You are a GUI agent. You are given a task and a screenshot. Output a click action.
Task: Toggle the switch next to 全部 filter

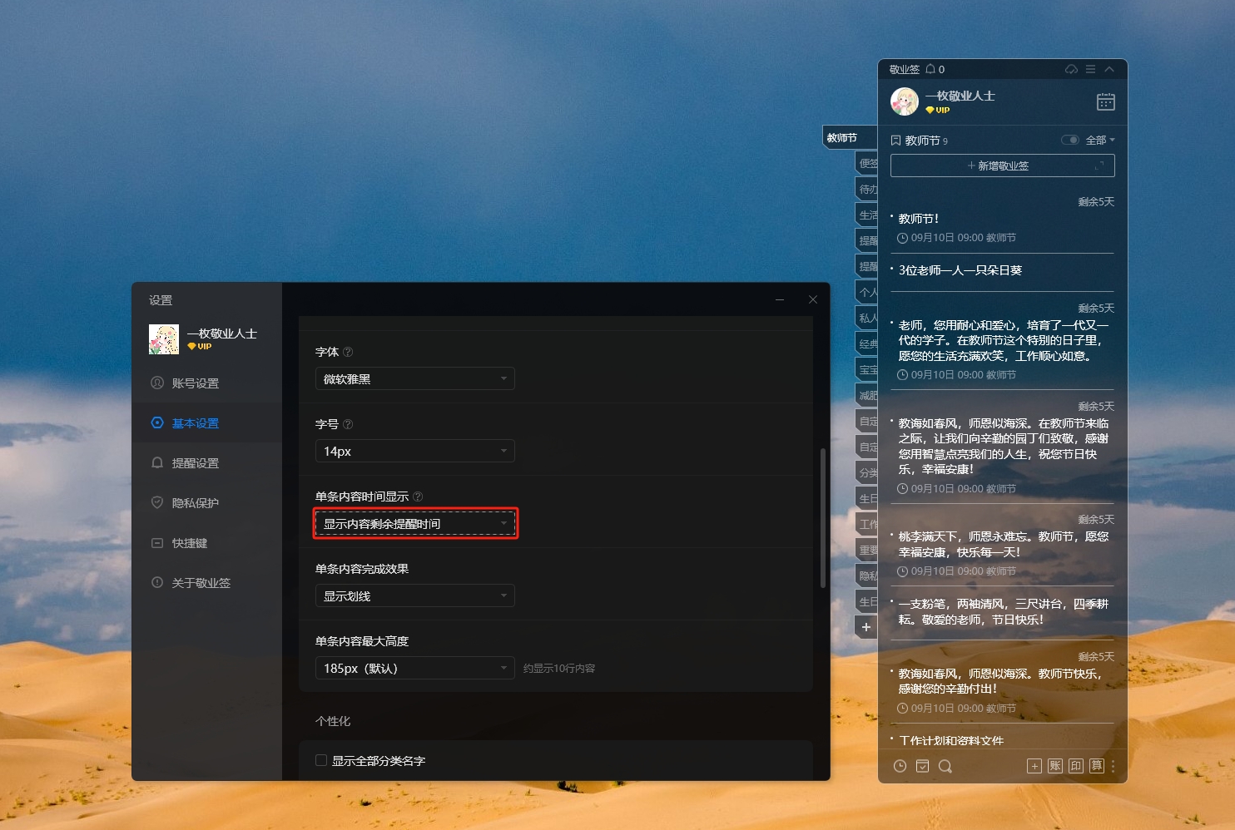pos(1070,140)
